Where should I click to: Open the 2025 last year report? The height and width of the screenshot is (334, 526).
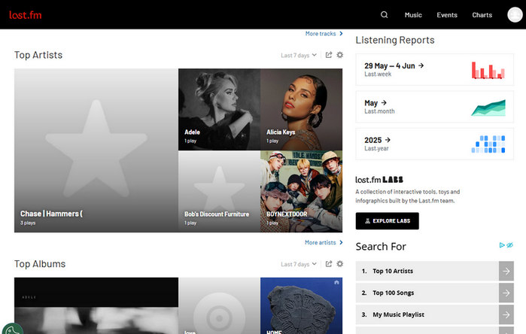coord(434,144)
